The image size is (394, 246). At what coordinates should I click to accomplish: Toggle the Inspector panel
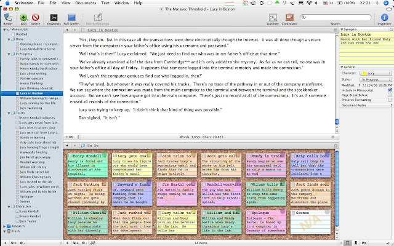tap(384, 18)
